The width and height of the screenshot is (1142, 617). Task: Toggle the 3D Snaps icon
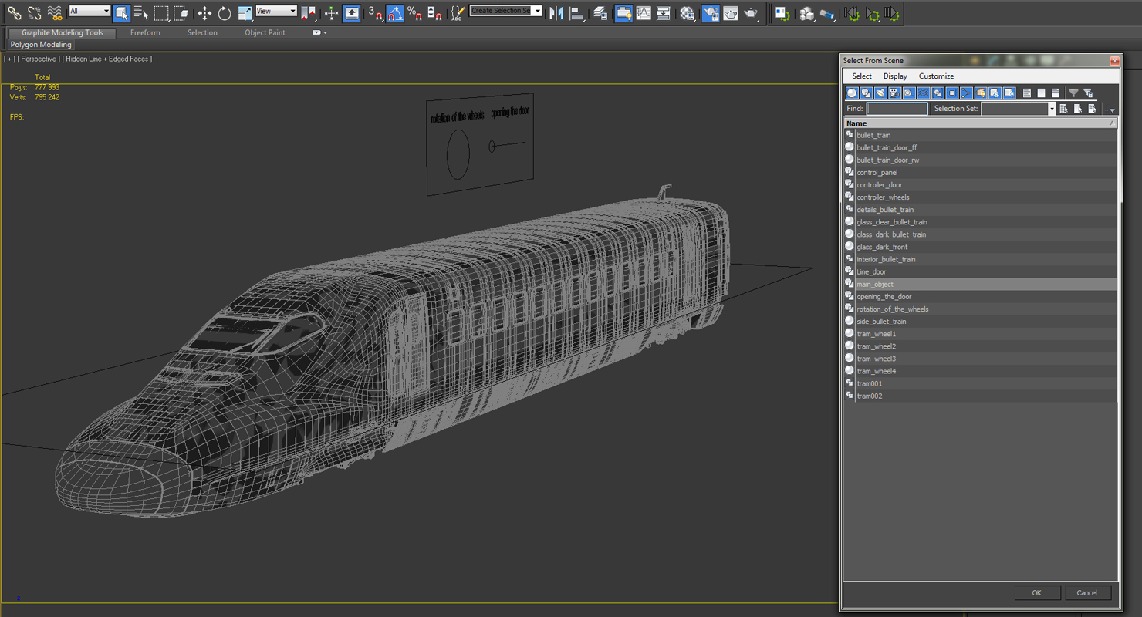375,13
